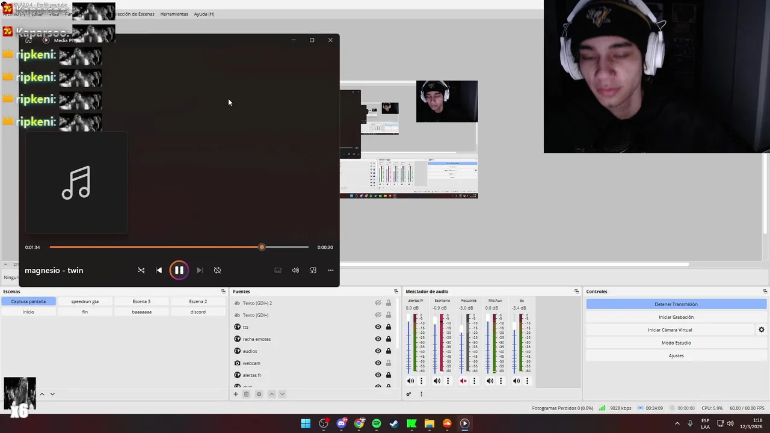Click the Escritorio volume fader
This screenshot has width=770, height=433.
[435, 343]
